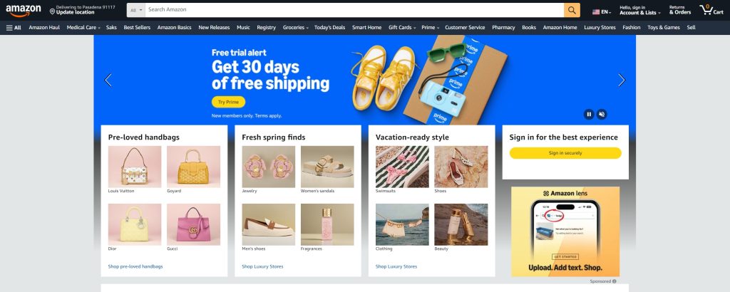Open Today's Deals in nav bar
This screenshot has height=292, width=730.
point(329,28)
